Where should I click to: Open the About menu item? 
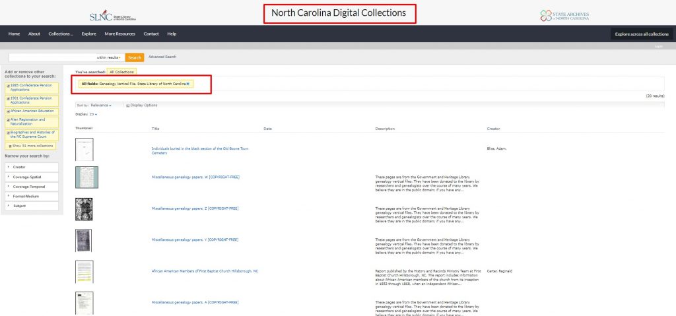click(34, 34)
